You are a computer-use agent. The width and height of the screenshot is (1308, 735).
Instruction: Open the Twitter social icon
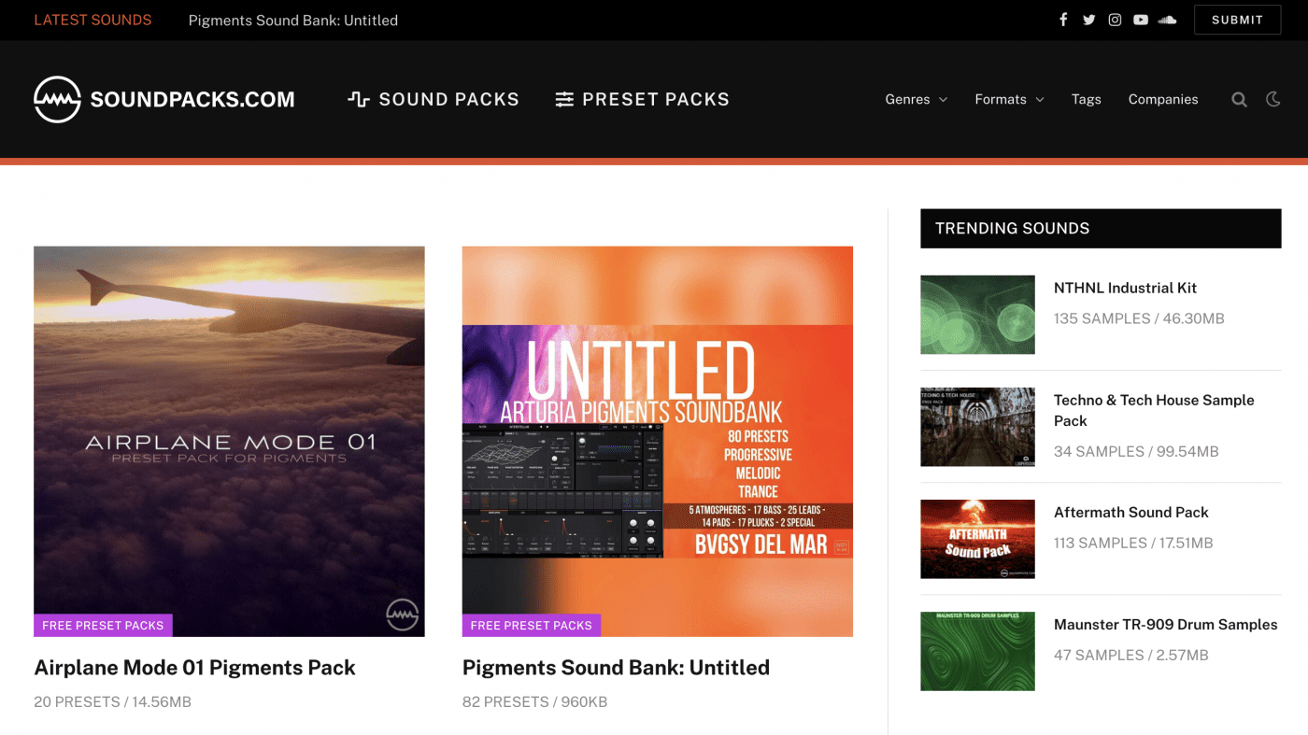[1089, 20]
